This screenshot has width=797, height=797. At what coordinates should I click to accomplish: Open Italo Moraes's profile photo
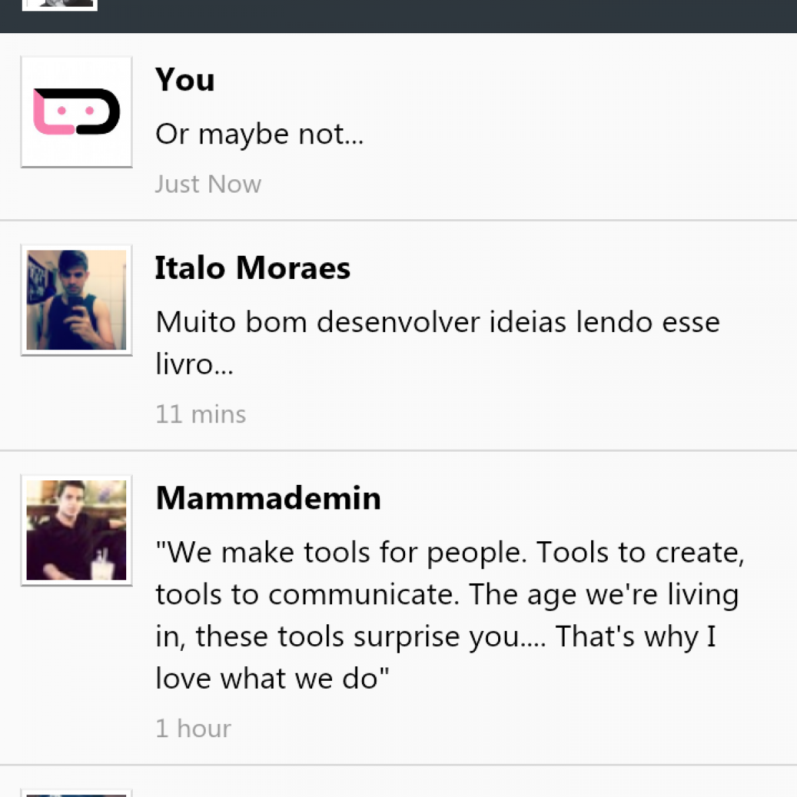76,300
